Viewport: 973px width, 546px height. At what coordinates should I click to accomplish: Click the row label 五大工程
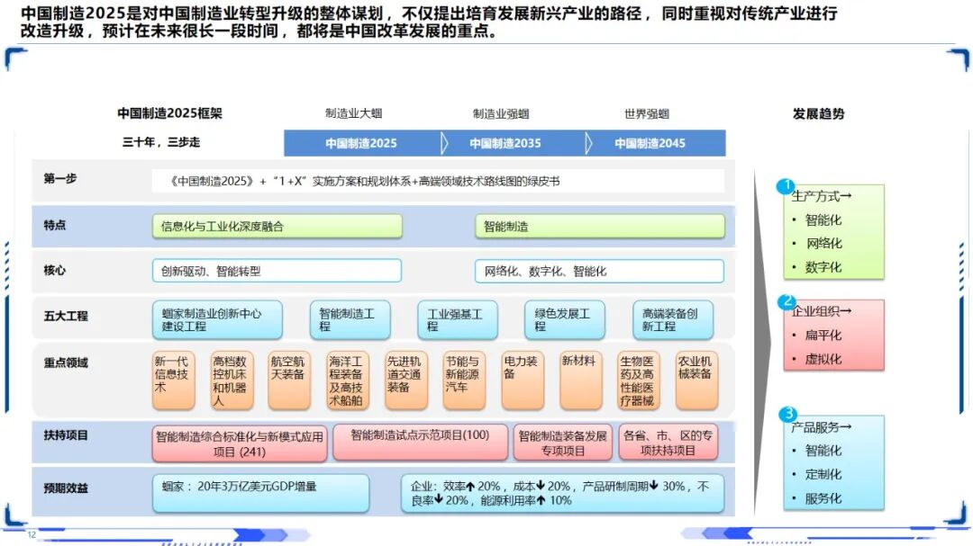[66, 316]
